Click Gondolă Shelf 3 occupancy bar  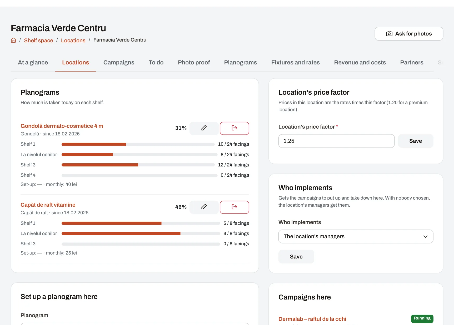[x=138, y=165]
